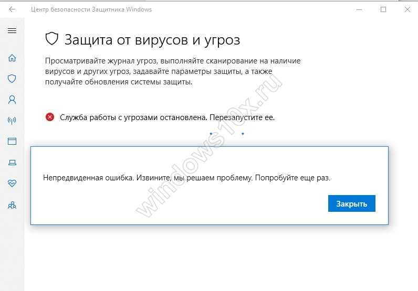Click the 'Непредвиденная ошибка' dialog text
The height and width of the screenshot is (291, 418).
[x=186, y=178]
